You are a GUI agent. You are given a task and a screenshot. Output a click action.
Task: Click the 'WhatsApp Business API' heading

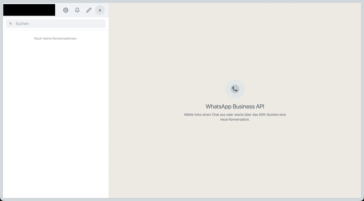(x=235, y=106)
